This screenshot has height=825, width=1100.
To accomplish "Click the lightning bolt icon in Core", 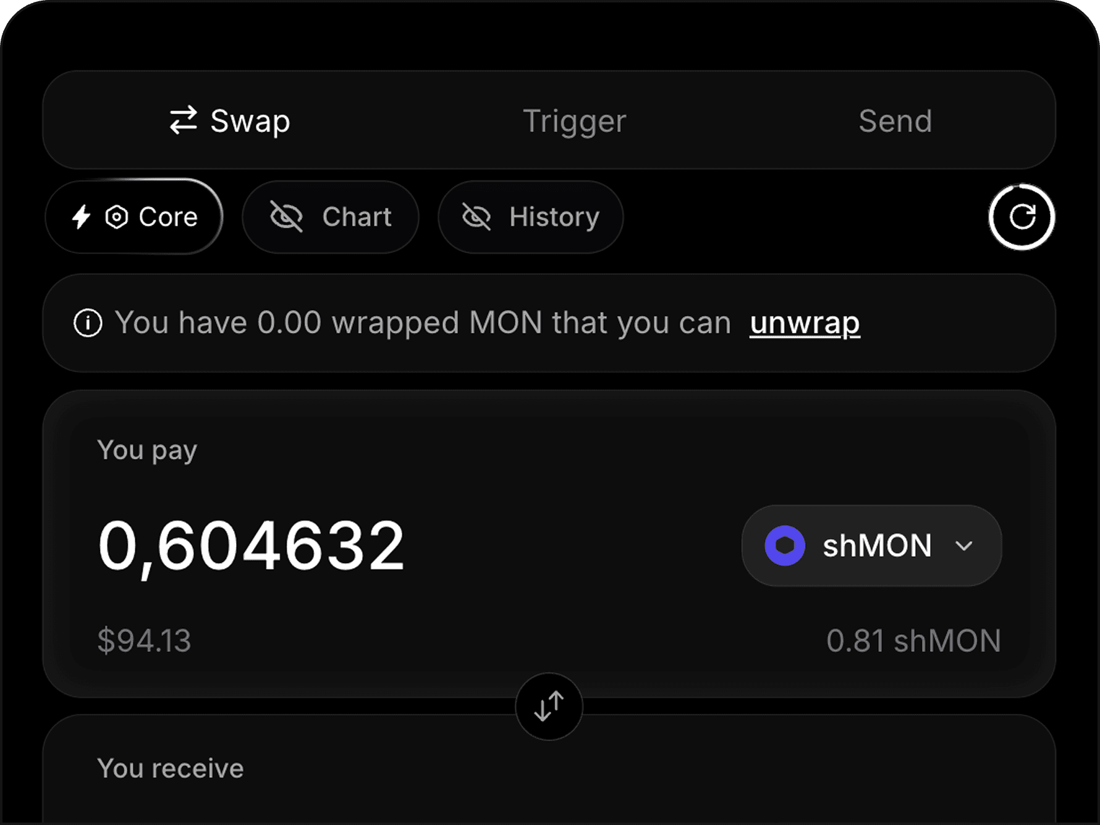I will point(82,217).
